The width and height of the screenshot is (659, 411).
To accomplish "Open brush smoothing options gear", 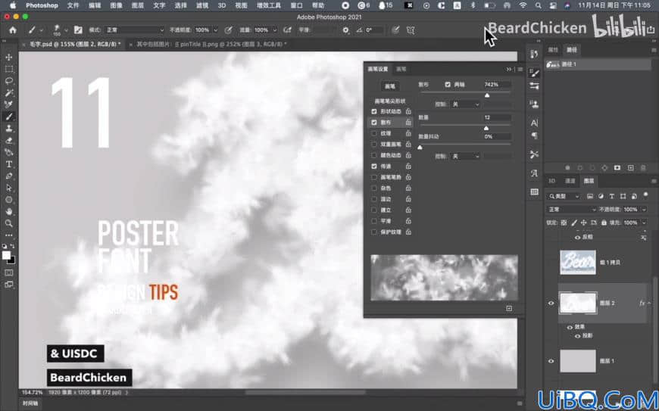I will 345,30.
